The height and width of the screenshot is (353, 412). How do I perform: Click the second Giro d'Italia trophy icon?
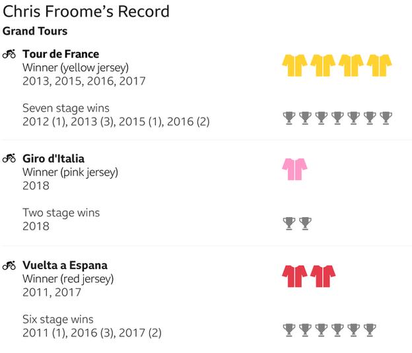(305, 224)
